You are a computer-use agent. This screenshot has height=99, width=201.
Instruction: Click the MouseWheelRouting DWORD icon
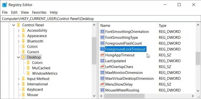(102, 90)
